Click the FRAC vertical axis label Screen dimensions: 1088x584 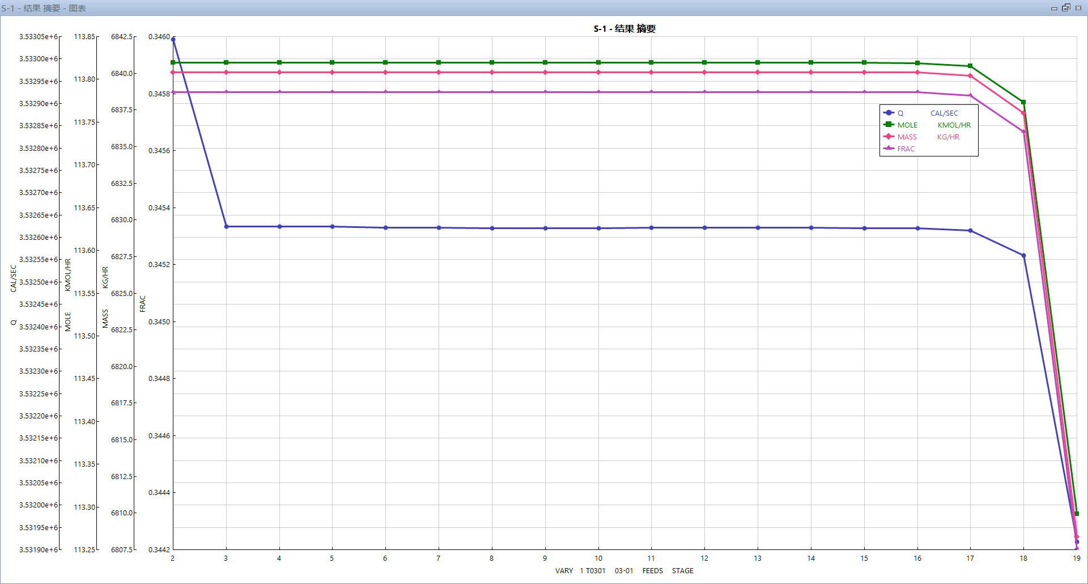click(143, 304)
